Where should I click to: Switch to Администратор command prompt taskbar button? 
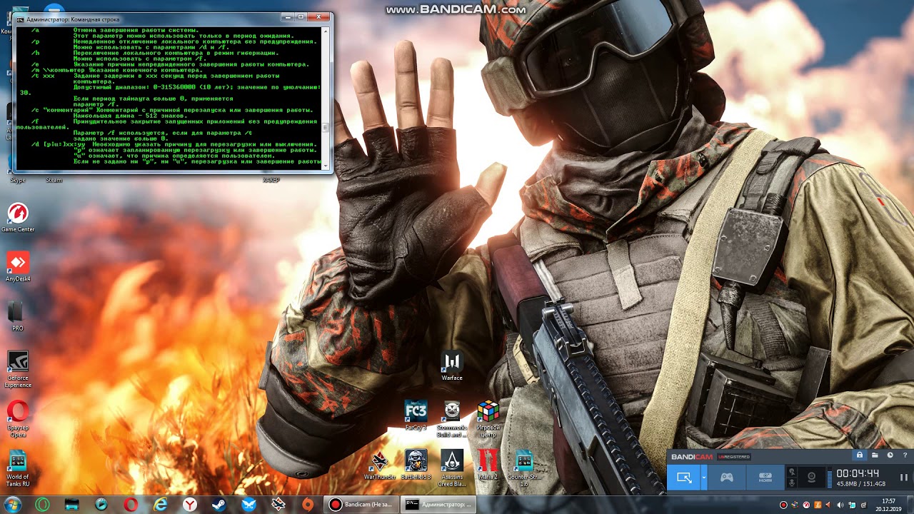438,505
